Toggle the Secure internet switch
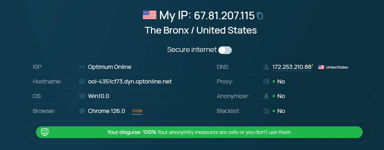The width and height of the screenshot is (384, 150). (x=225, y=50)
